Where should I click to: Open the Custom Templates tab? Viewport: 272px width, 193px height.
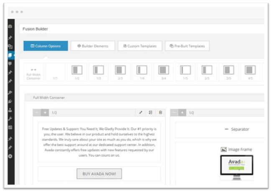(x=140, y=46)
